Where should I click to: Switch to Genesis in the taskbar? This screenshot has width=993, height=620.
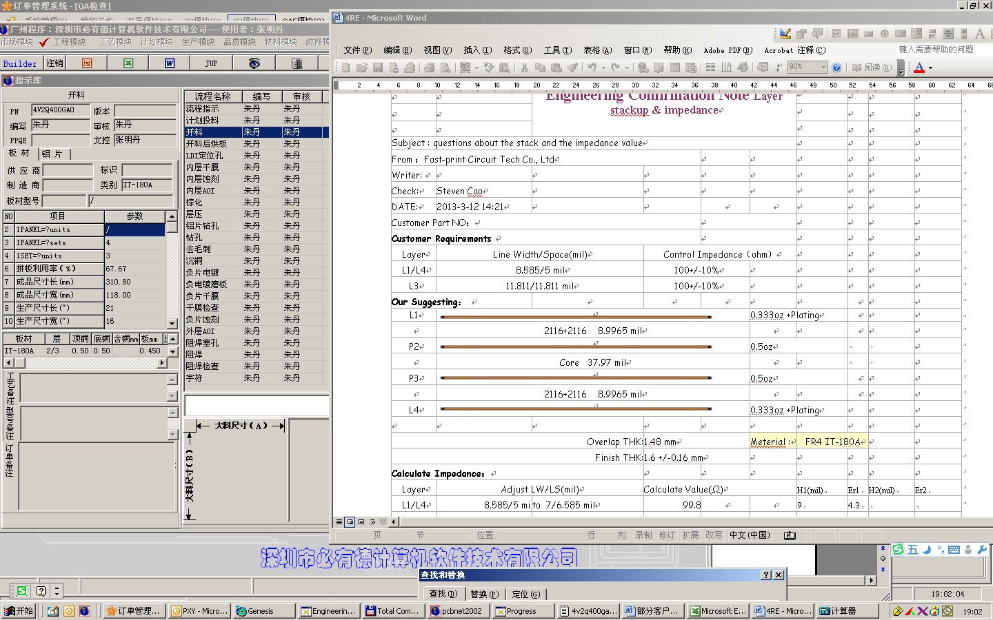click(x=265, y=611)
